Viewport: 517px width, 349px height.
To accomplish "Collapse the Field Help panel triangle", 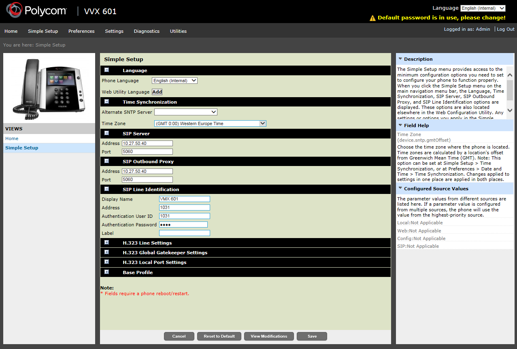I will (400, 125).
